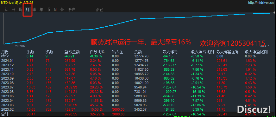The width and height of the screenshot is (276, 117).
Task: Select the 2023.05 month row
Action: [138, 96]
